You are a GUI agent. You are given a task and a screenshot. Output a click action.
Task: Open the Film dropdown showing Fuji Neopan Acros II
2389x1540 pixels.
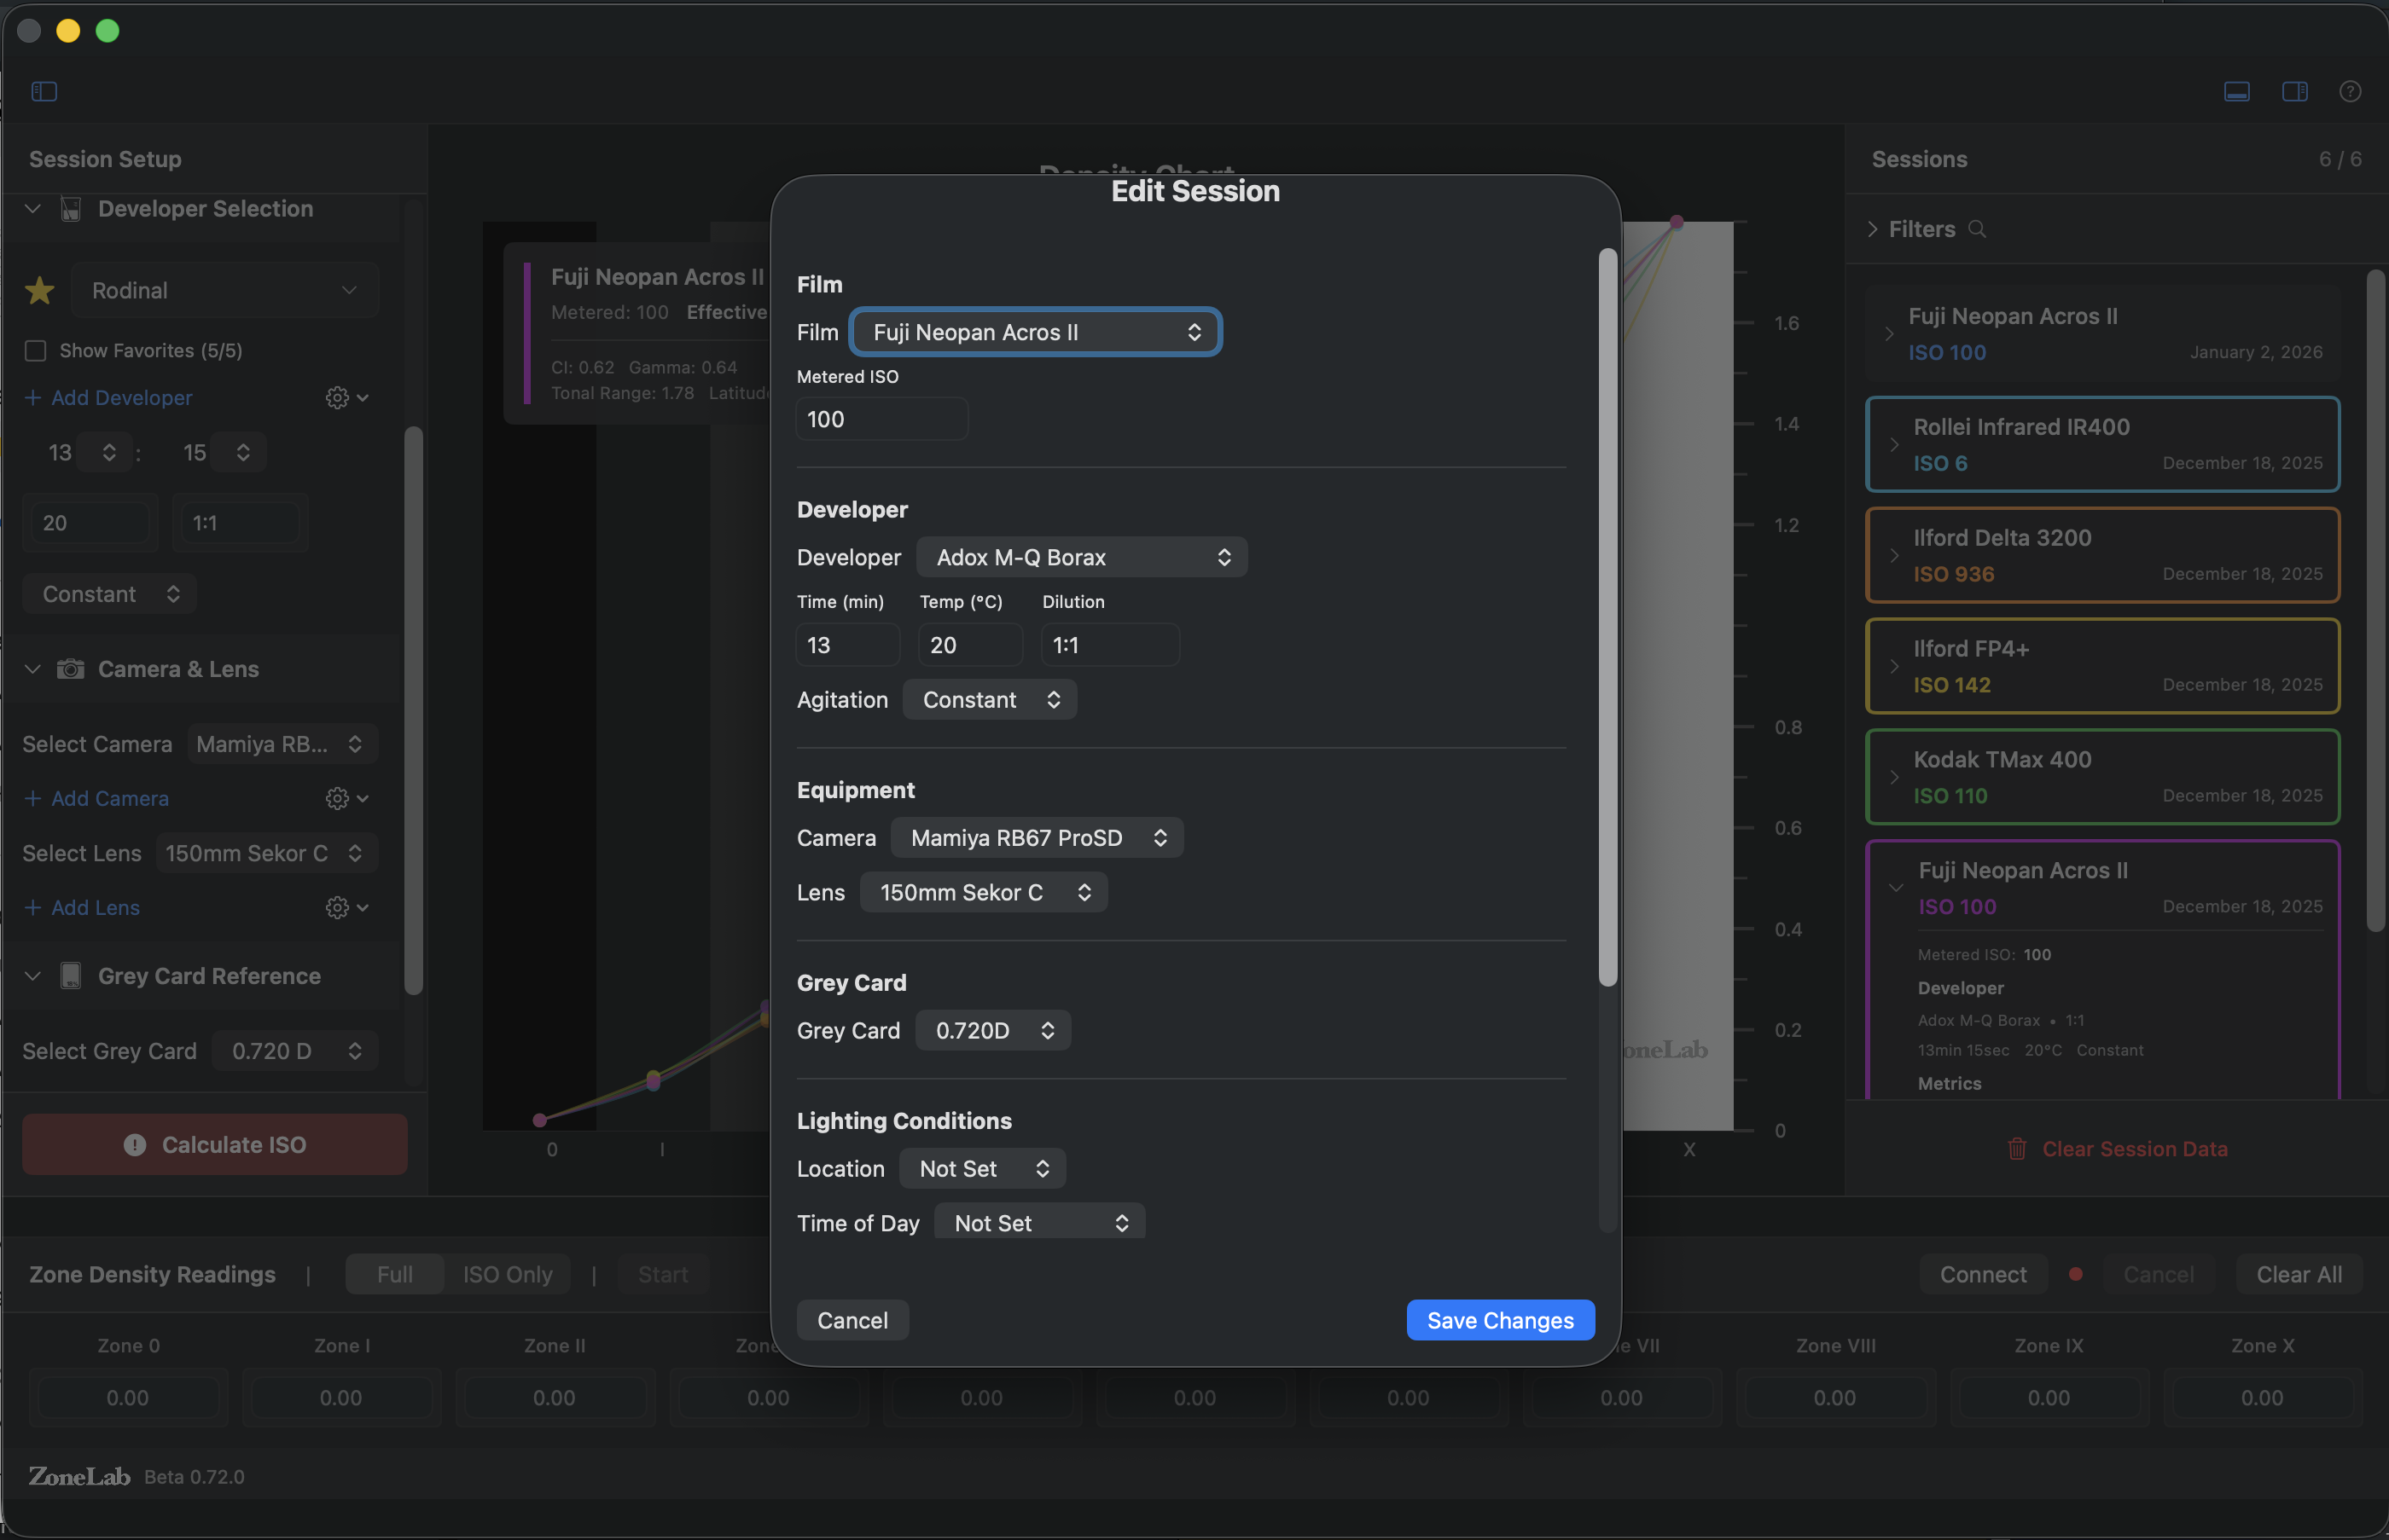(1034, 331)
